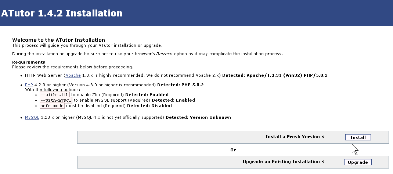Click the "Or" separator text
This screenshot has width=393, height=174.
point(233,150)
